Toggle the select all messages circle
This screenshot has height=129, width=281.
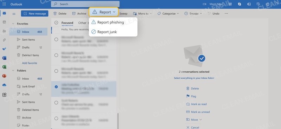pyautogui.click(x=56, y=23)
